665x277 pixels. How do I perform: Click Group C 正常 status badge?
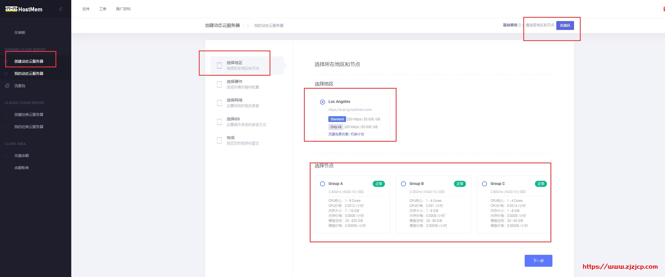tap(541, 184)
